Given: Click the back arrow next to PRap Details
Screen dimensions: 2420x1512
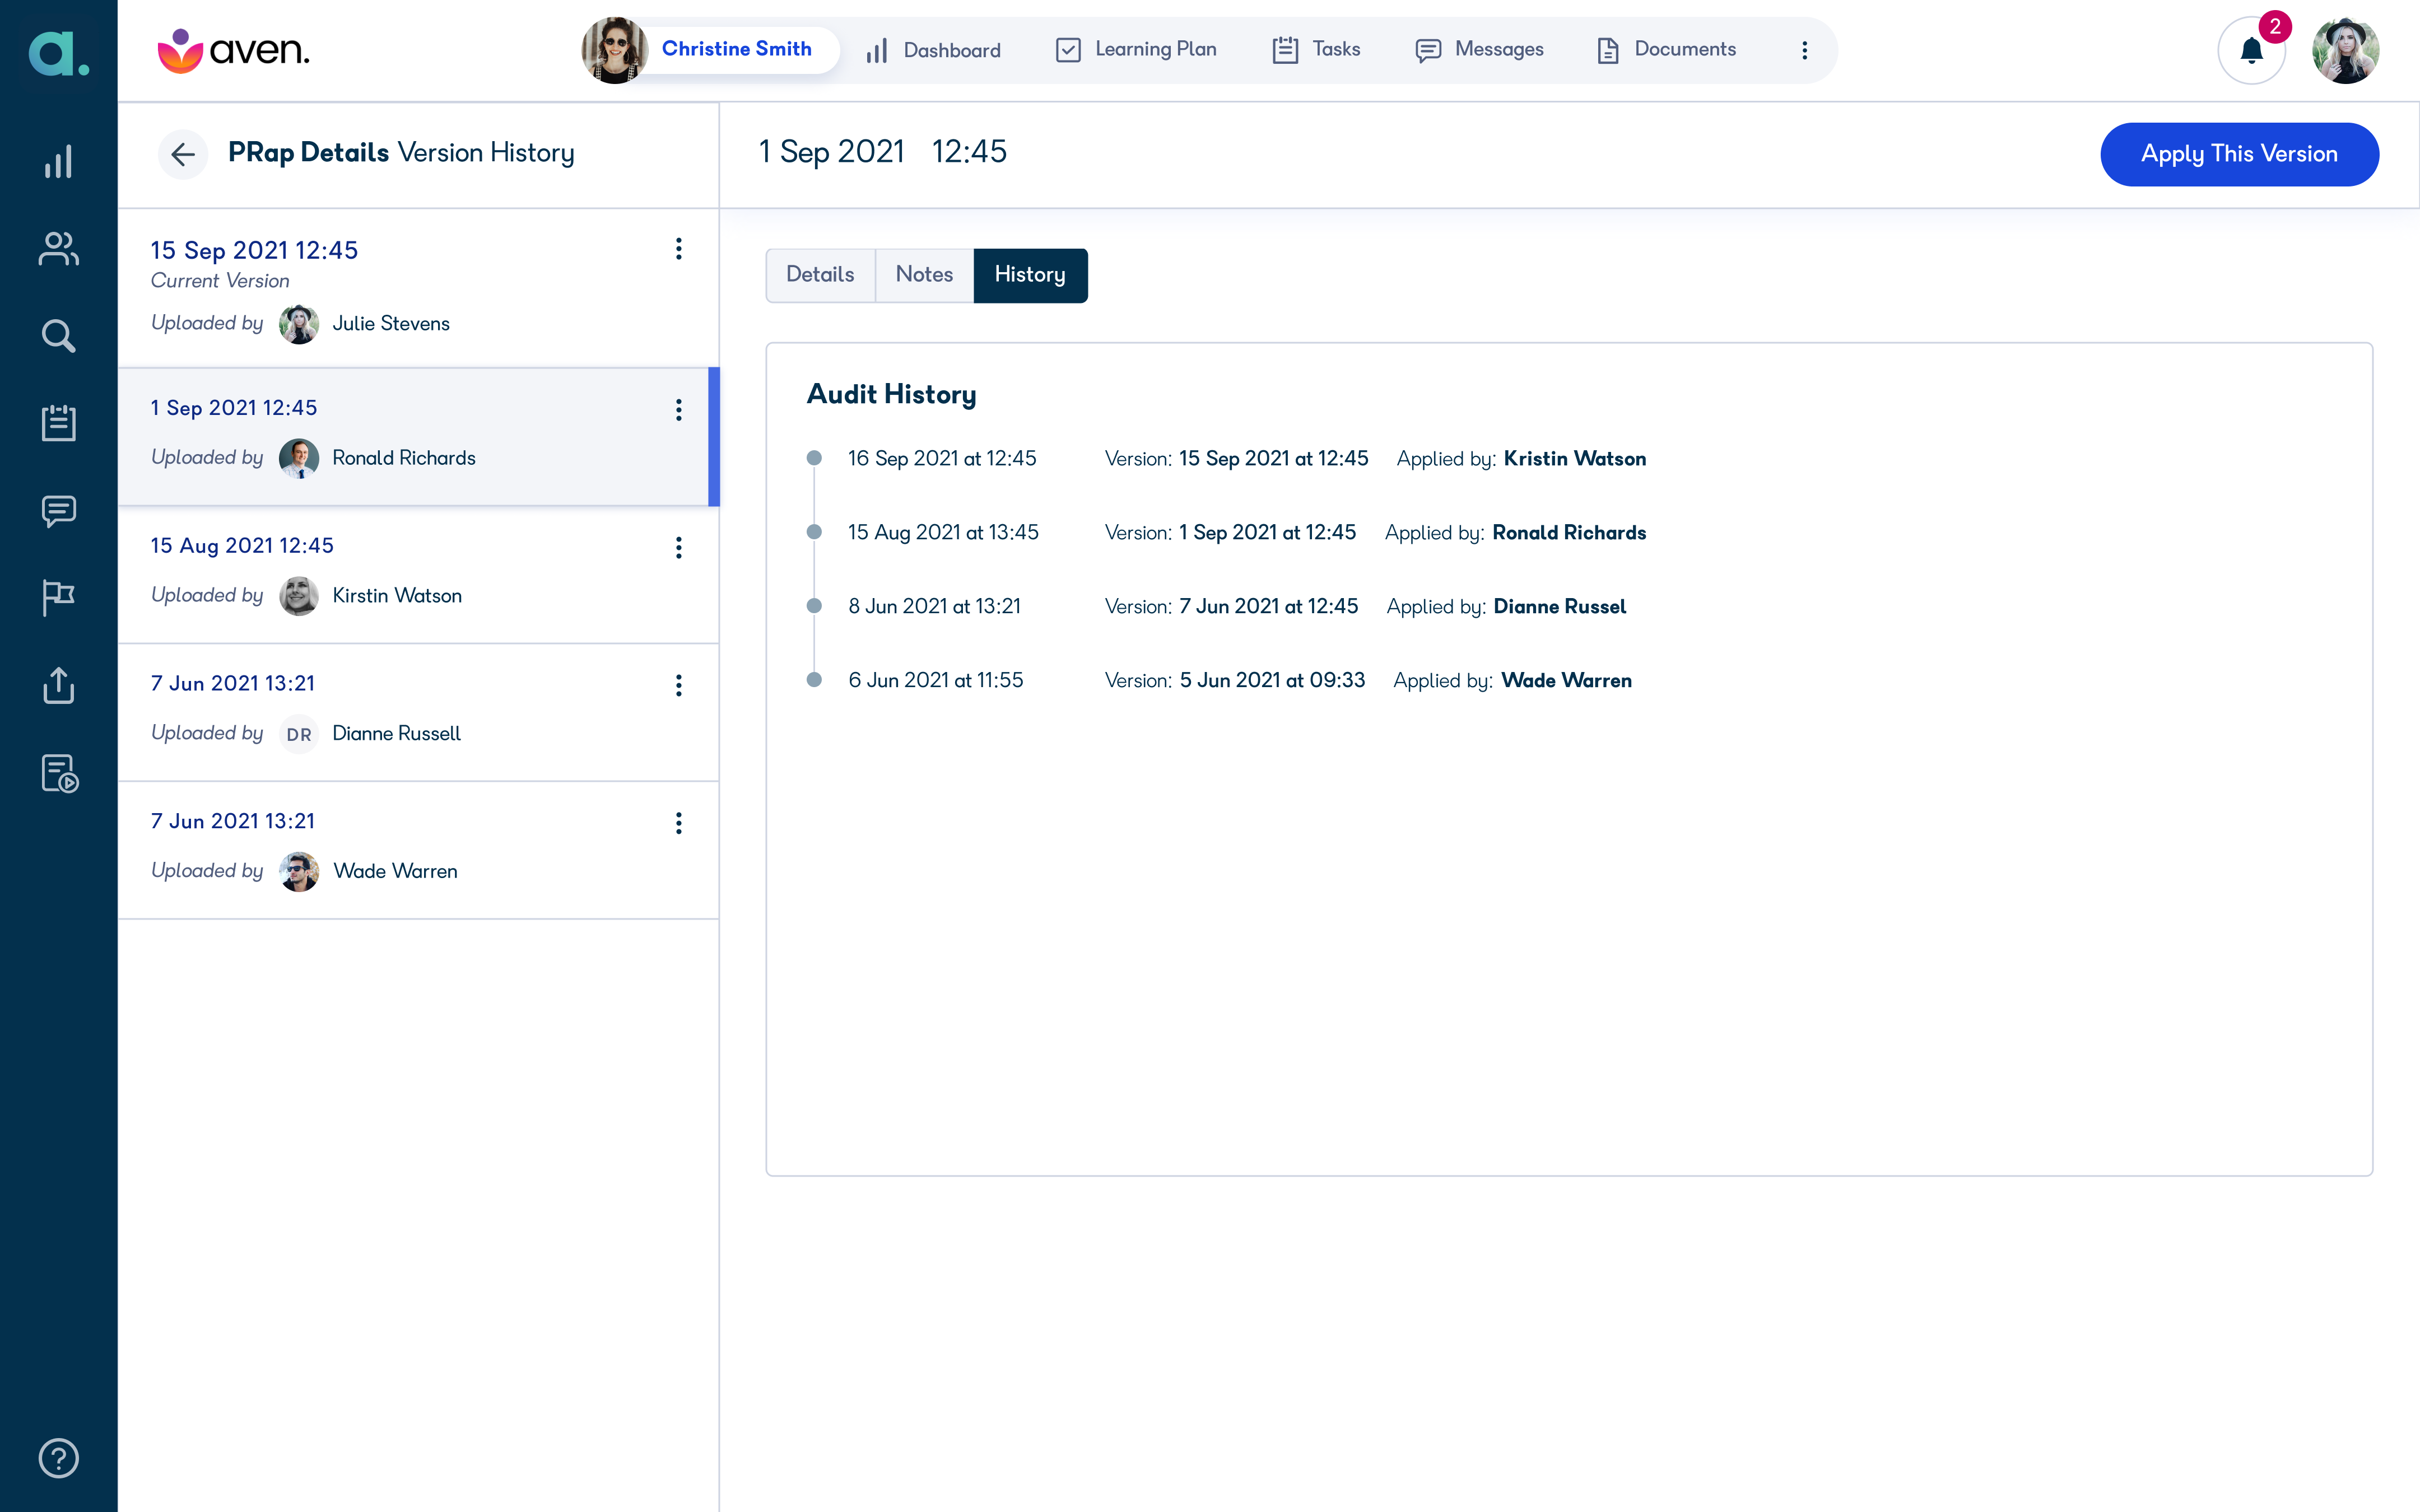Looking at the screenshot, I should [183, 154].
